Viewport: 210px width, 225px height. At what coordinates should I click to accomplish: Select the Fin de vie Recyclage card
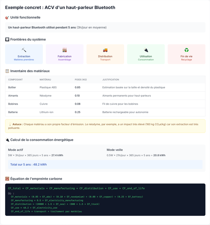(x=186, y=54)
